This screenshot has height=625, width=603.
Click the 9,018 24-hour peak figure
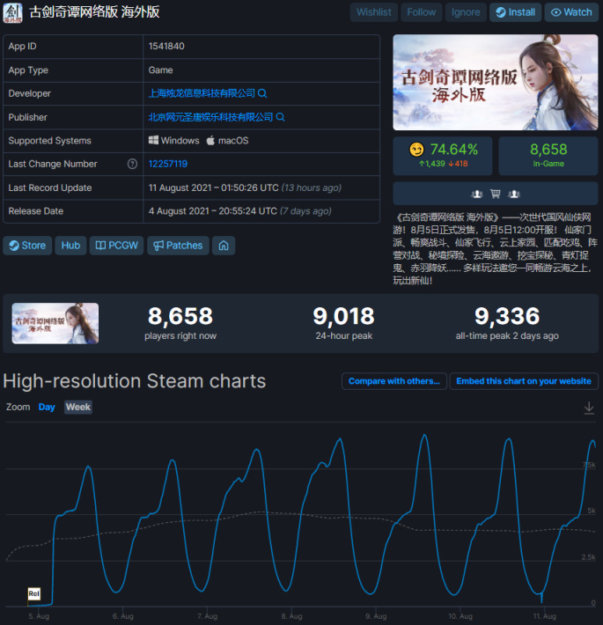(343, 316)
